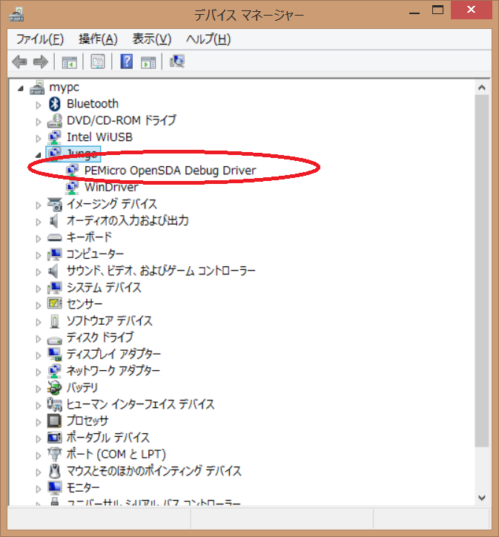Expand ヒューマン インターフェイス デバイス node
499x537 pixels.
[39, 405]
